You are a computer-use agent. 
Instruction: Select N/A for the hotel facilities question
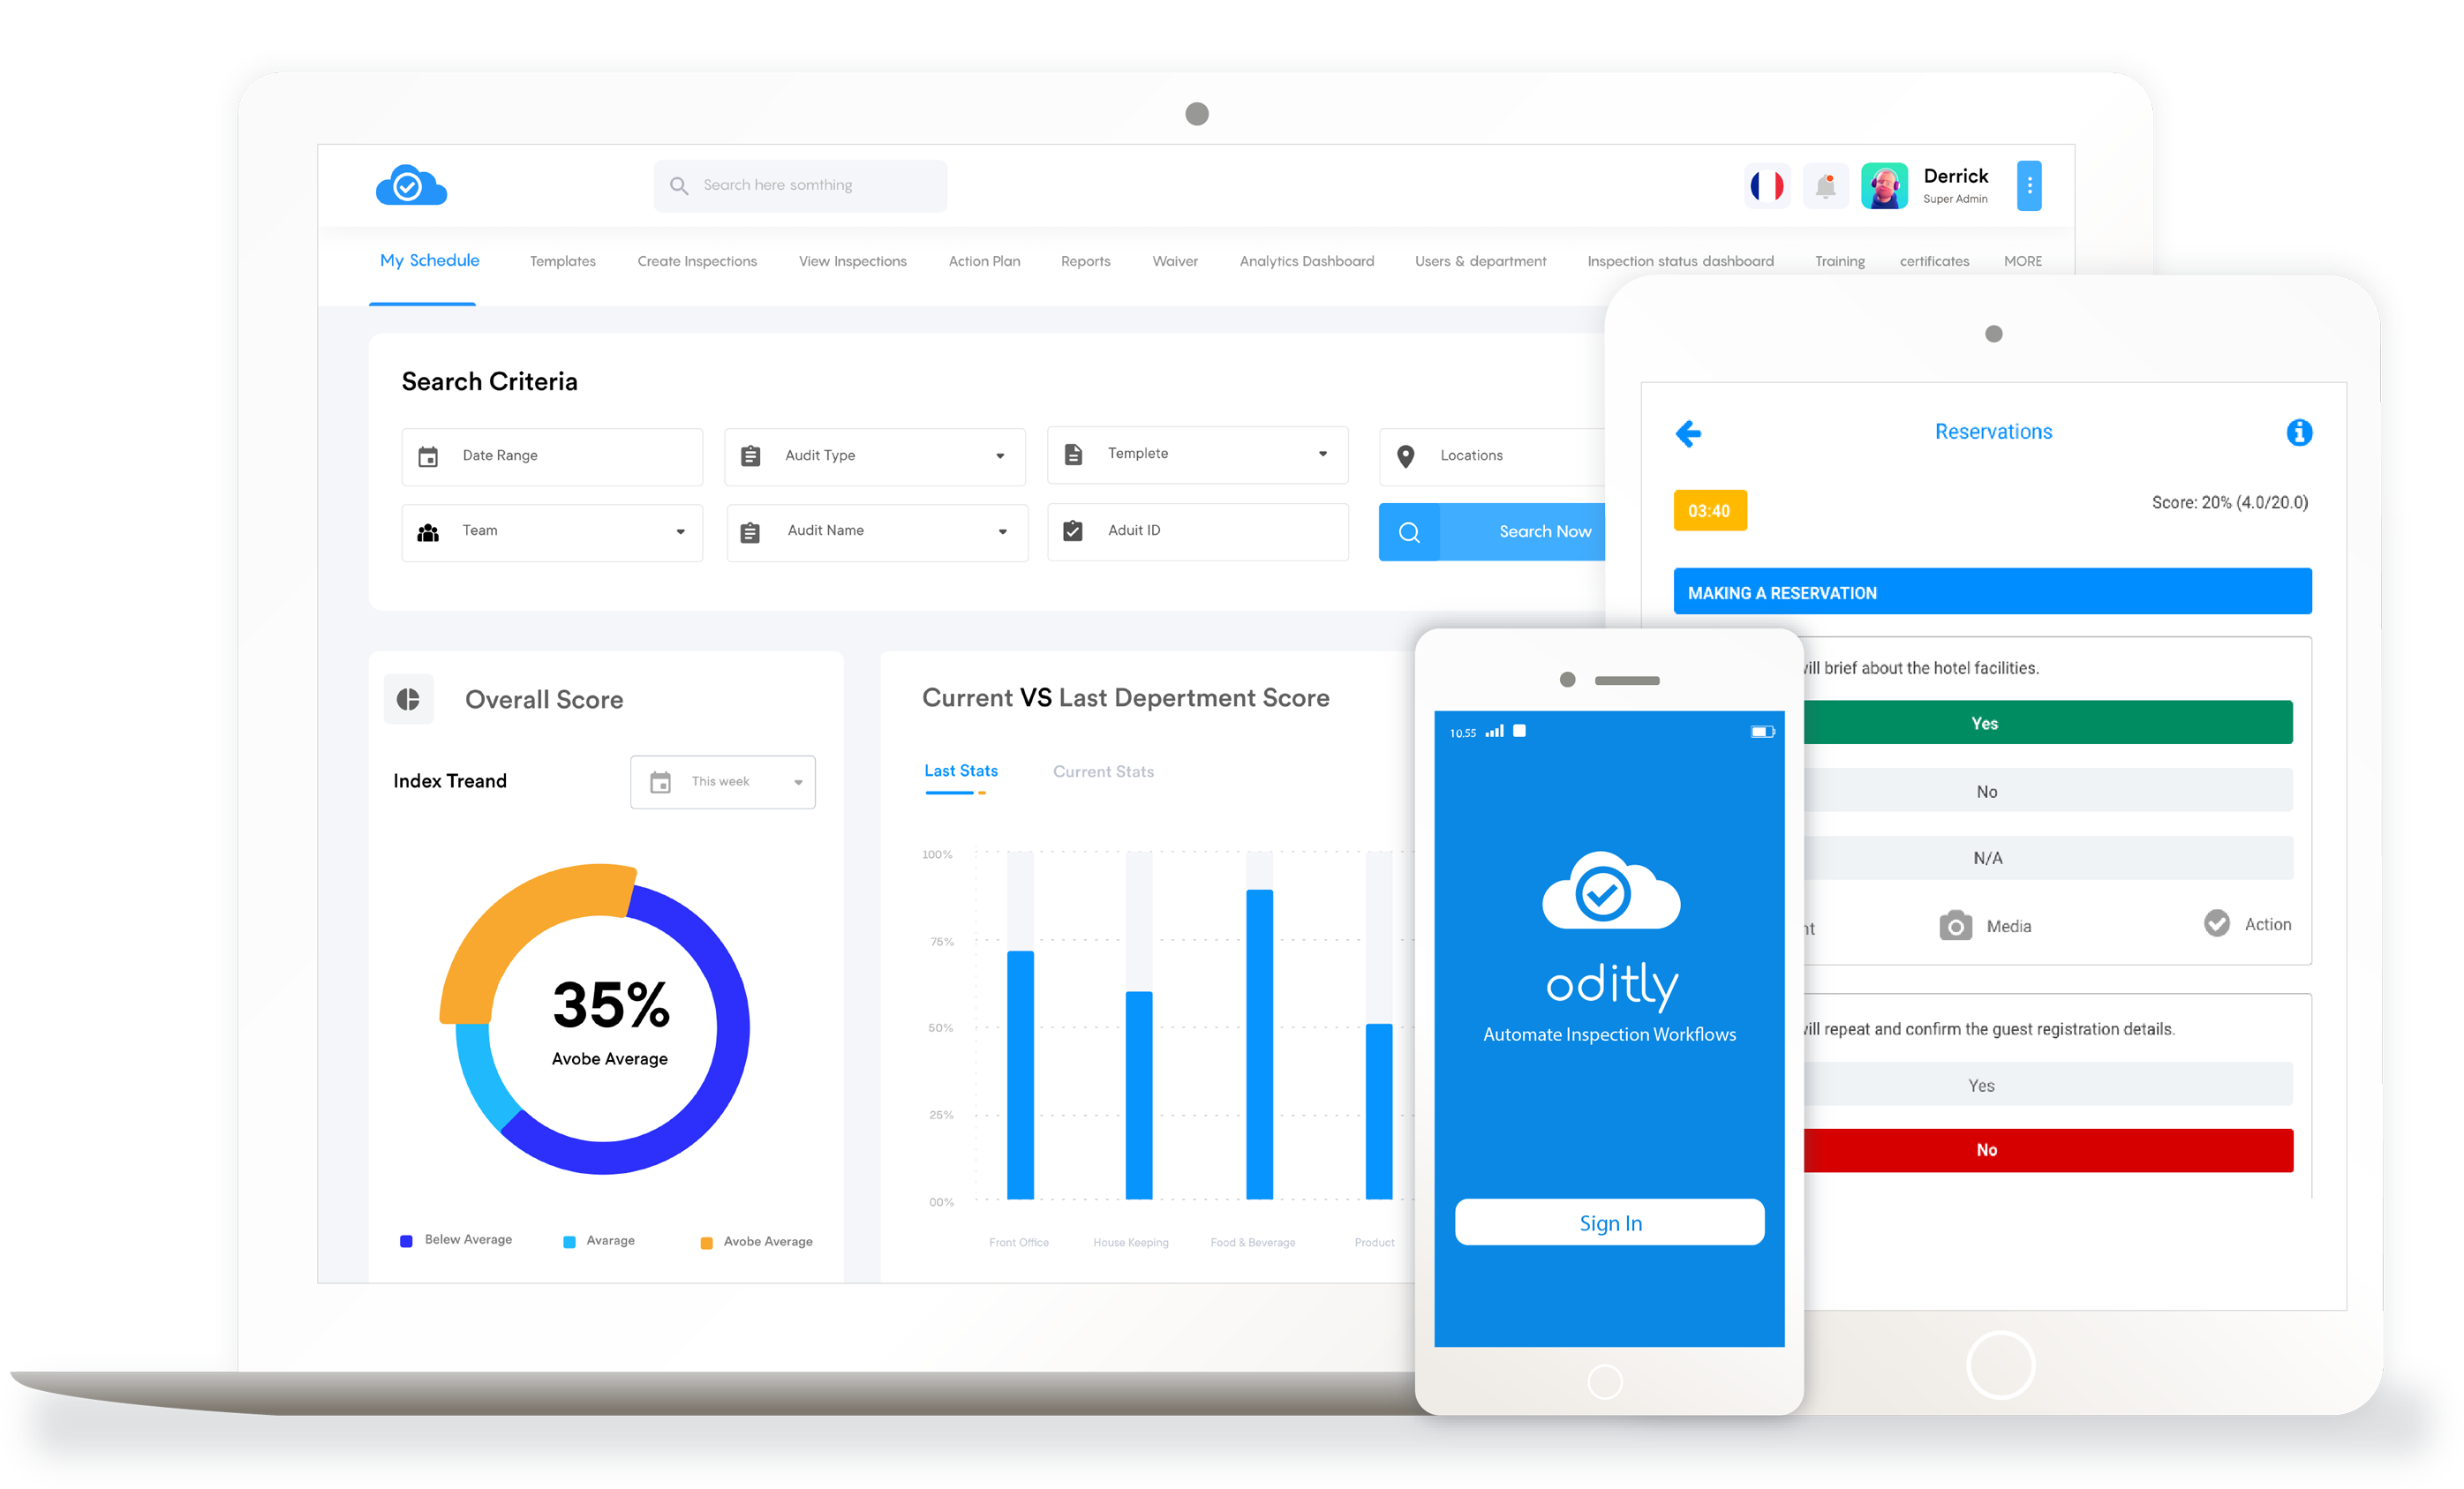coord(2047,858)
